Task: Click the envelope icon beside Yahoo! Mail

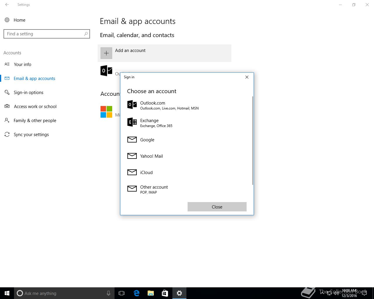Action: point(132,156)
